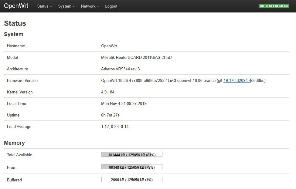The image size is (296, 189).
Task: Click the Buffered memory label
Action: tap(14, 180)
